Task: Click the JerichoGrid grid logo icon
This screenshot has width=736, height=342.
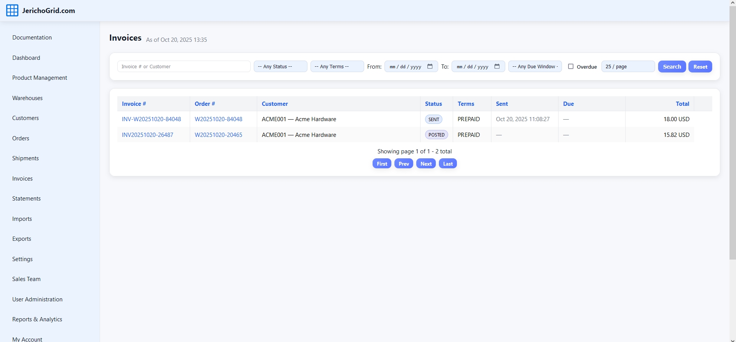Action: coord(12,10)
